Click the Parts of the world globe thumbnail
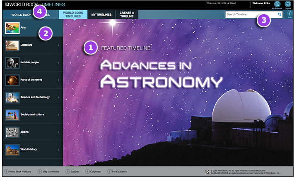The image size is (294, 181). tap(12, 80)
